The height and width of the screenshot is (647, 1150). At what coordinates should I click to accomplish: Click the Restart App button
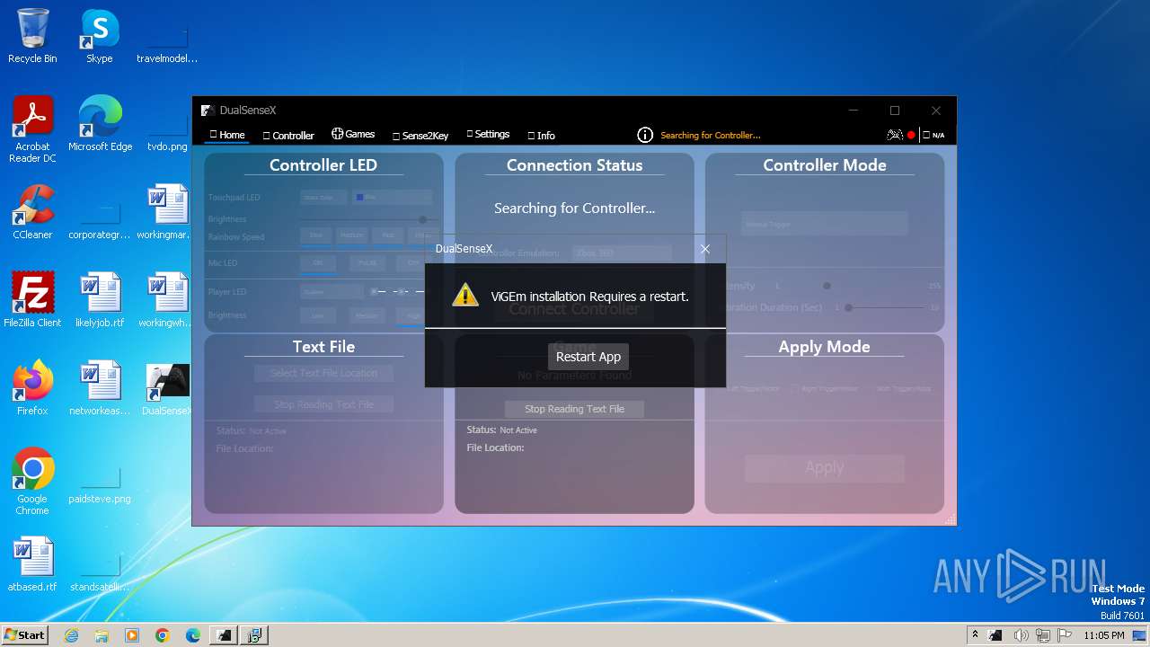coord(588,357)
